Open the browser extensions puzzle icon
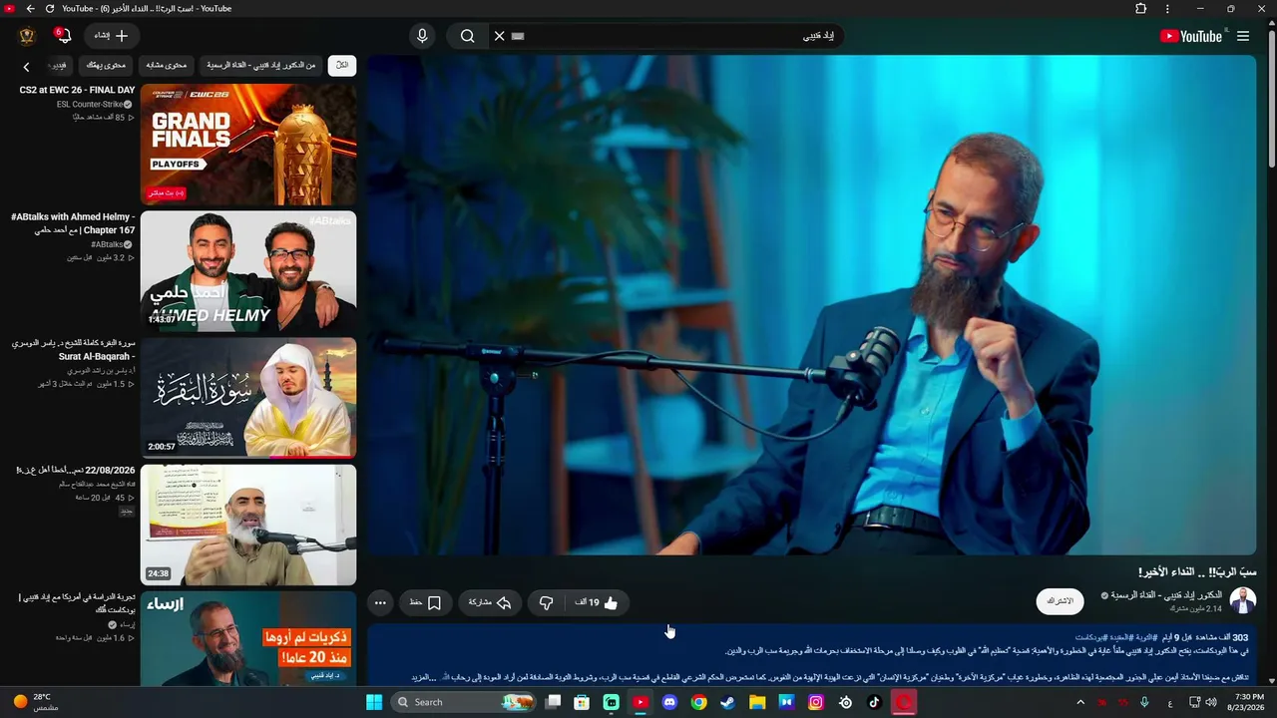The height and width of the screenshot is (718, 1277). point(1140,9)
